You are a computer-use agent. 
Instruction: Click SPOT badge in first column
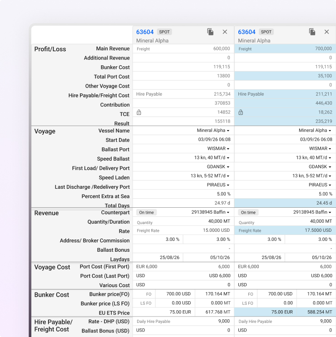(164, 32)
